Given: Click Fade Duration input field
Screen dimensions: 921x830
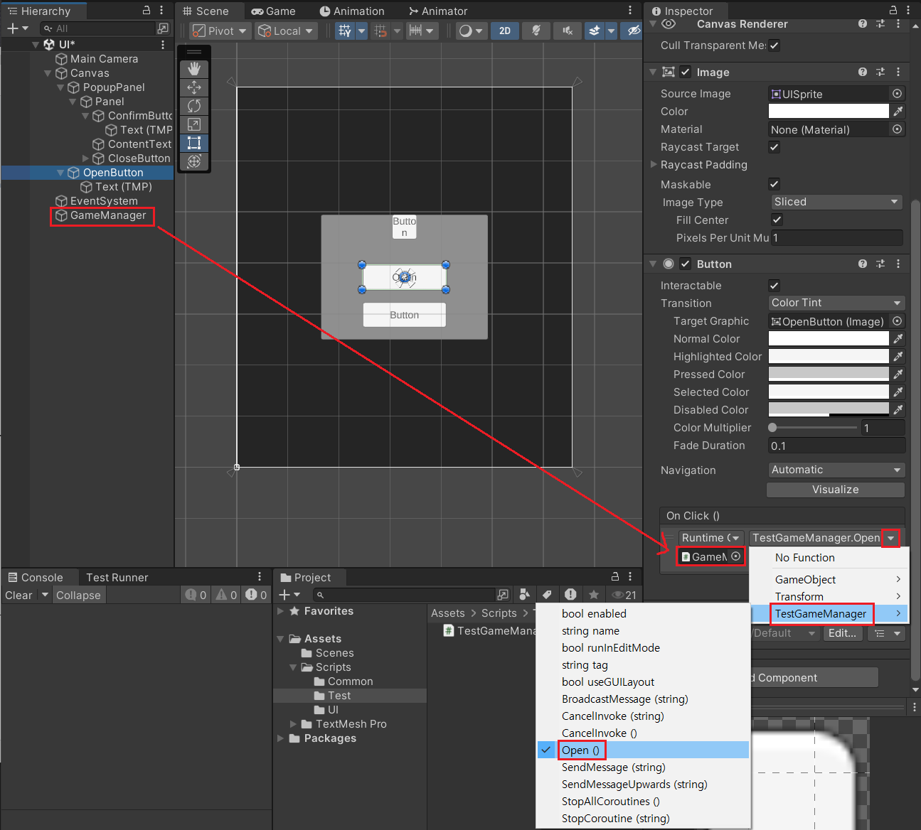Looking at the screenshot, I should [x=836, y=446].
